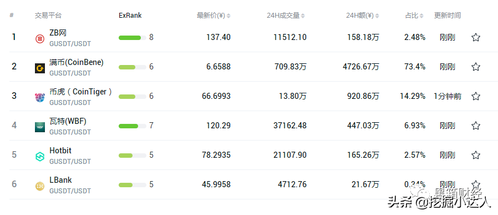Image resolution: width=498 pixels, height=215 pixels.
Task: Click volume value 37162.48
Action: point(290,126)
